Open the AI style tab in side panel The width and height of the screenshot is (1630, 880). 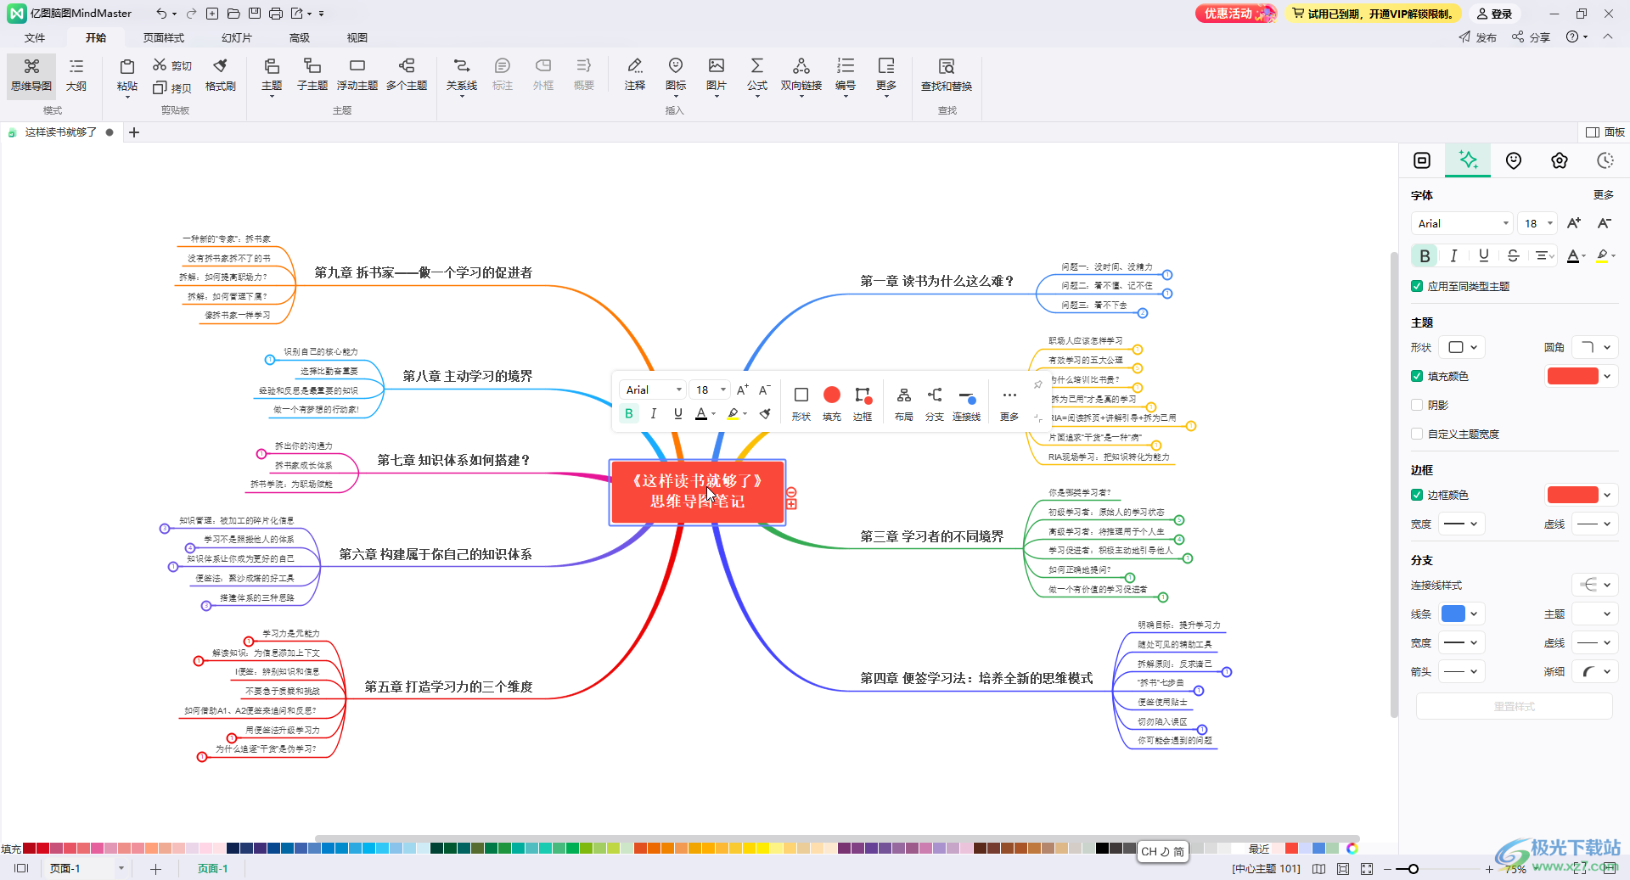click(1468, 160)
